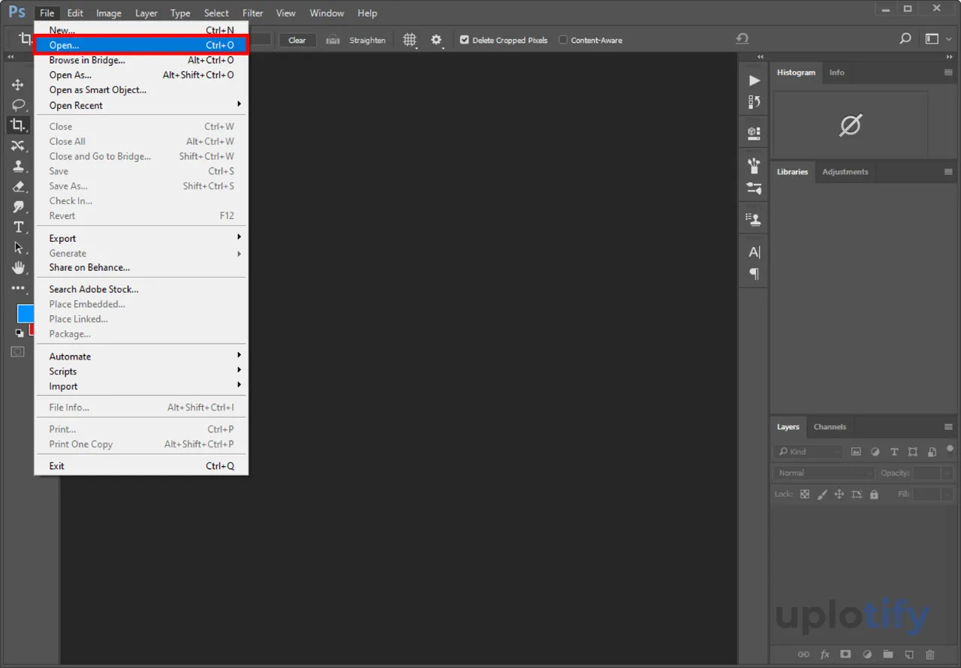Screen dimensions: 961x668
Task: Select Open as Smart Object...
Action: tap(141, 90)
